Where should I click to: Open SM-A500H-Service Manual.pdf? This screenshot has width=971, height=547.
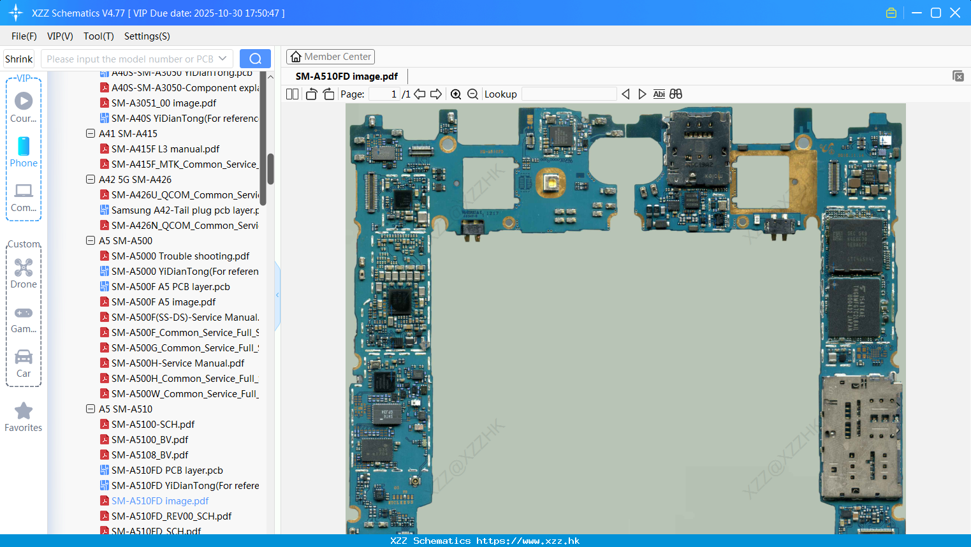click(x=172, y=363)
